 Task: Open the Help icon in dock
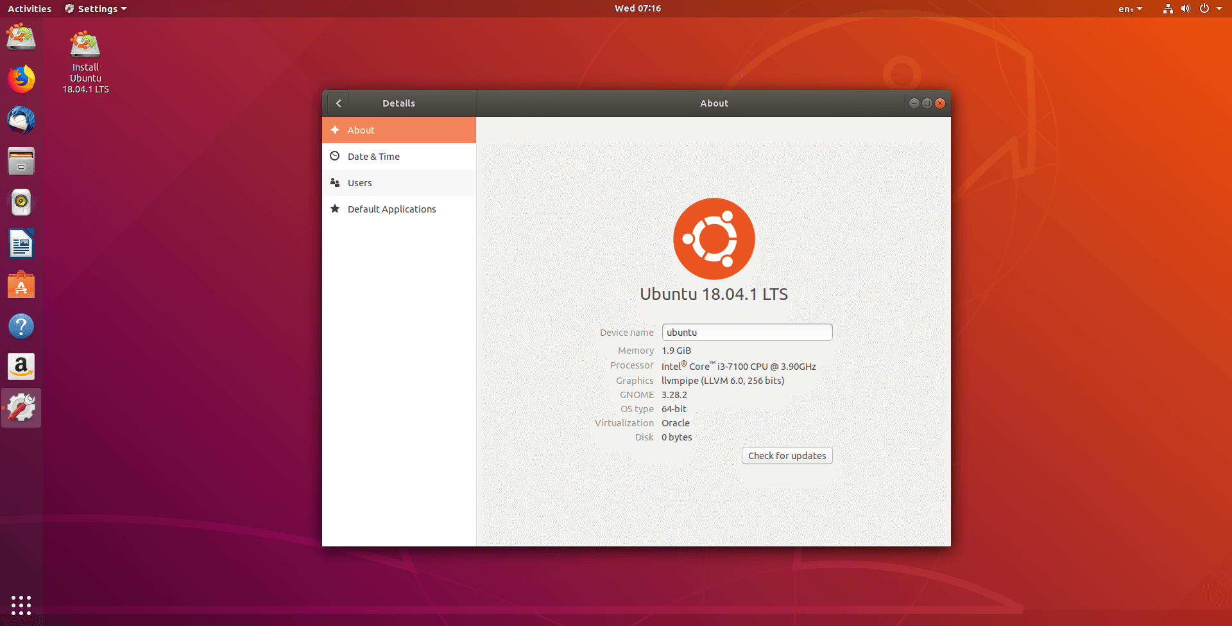click(x=21, y=326)
